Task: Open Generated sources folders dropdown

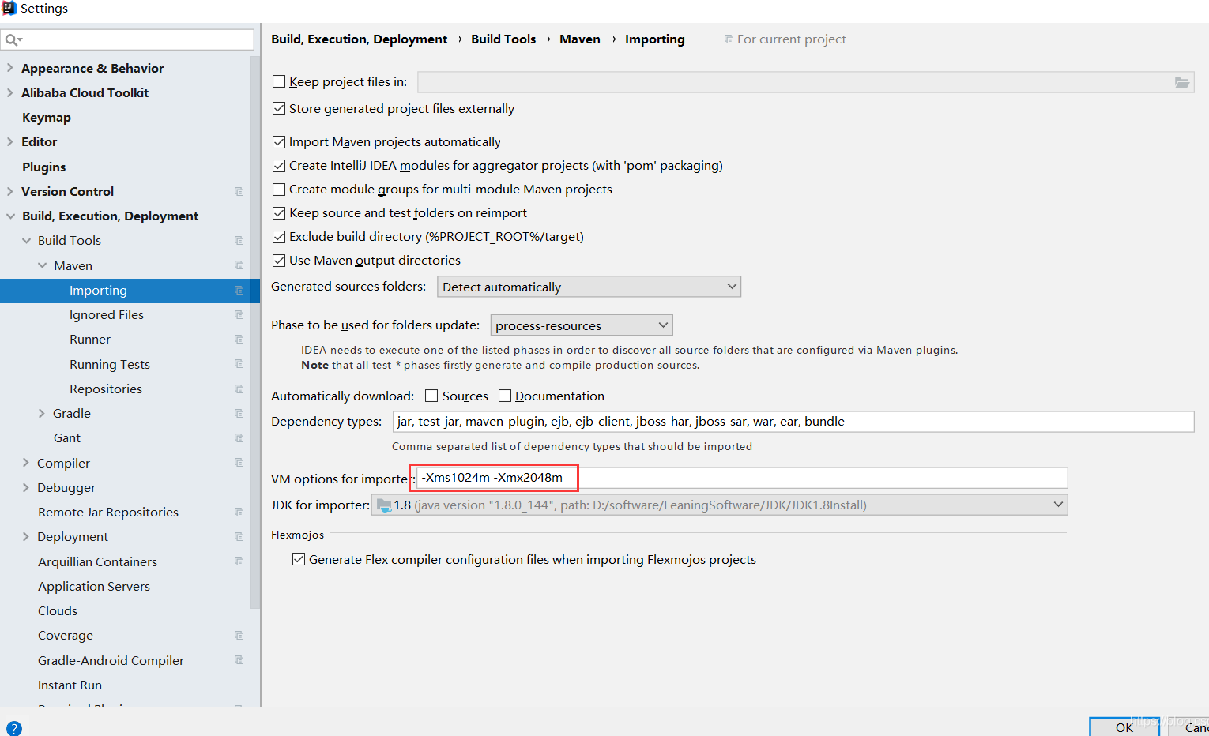Action: [x=589, y=287]
